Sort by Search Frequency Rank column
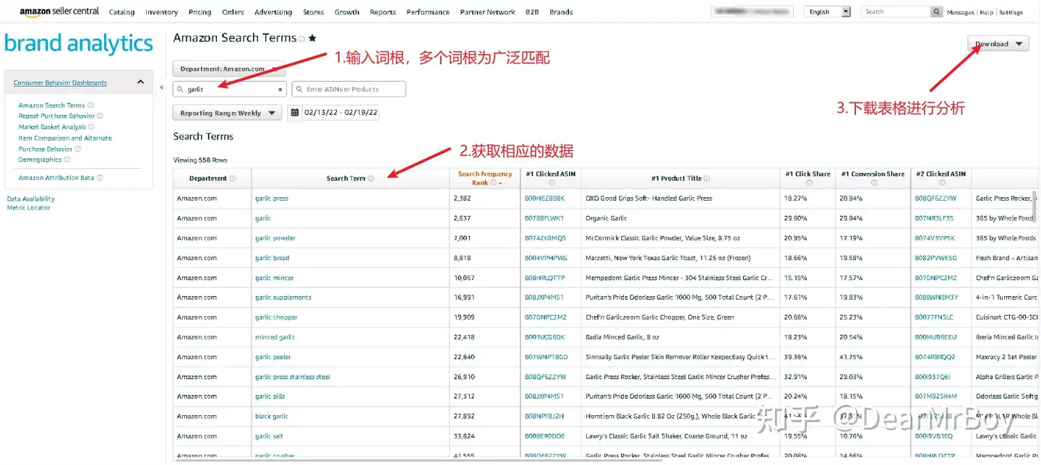Screen dimensions: 1041x465 (x=485, y=178)
